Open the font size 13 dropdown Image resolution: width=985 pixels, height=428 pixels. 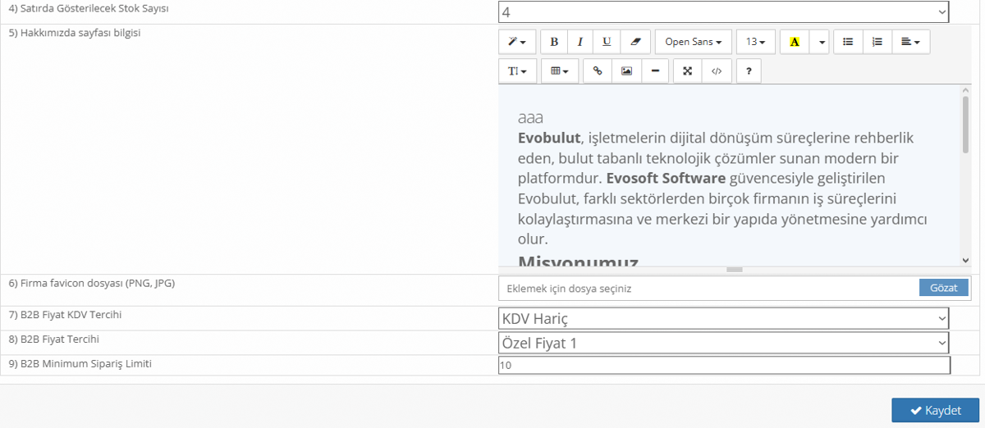click(755, 42)
